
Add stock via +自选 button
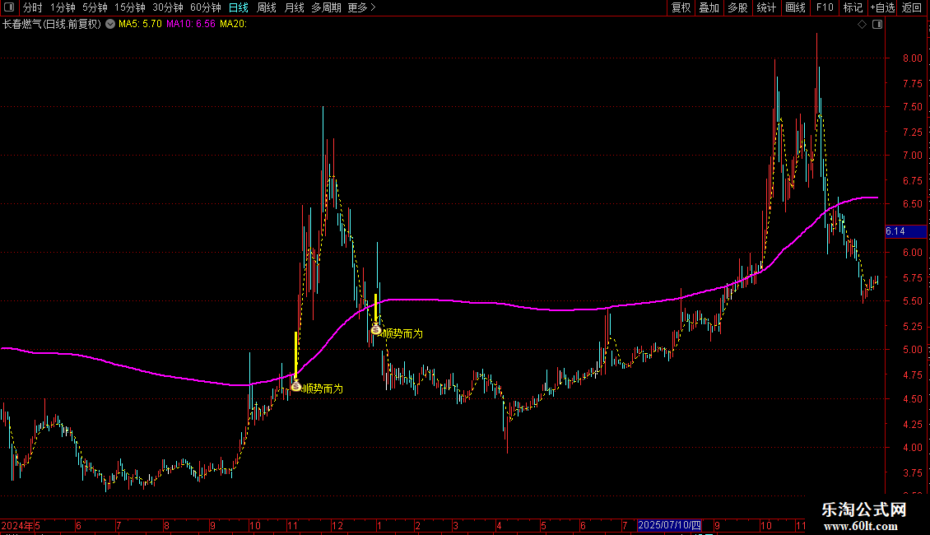coord(882,7)
